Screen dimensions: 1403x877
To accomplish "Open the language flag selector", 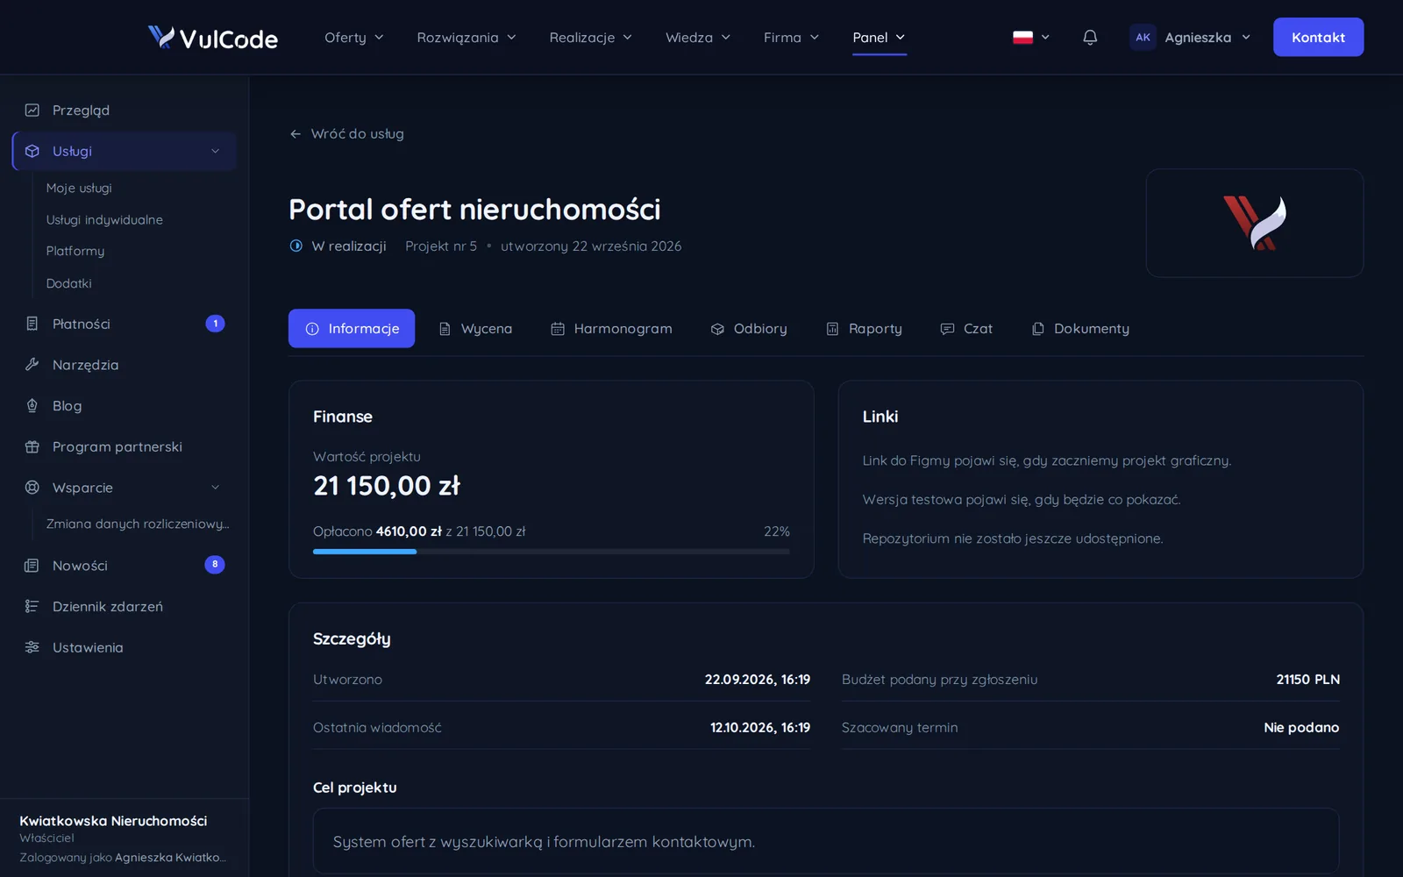I will pyautogui.click(x=1031, y=38).
